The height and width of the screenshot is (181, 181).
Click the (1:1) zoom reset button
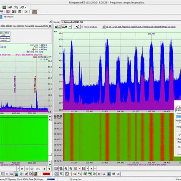click(38, 169)
